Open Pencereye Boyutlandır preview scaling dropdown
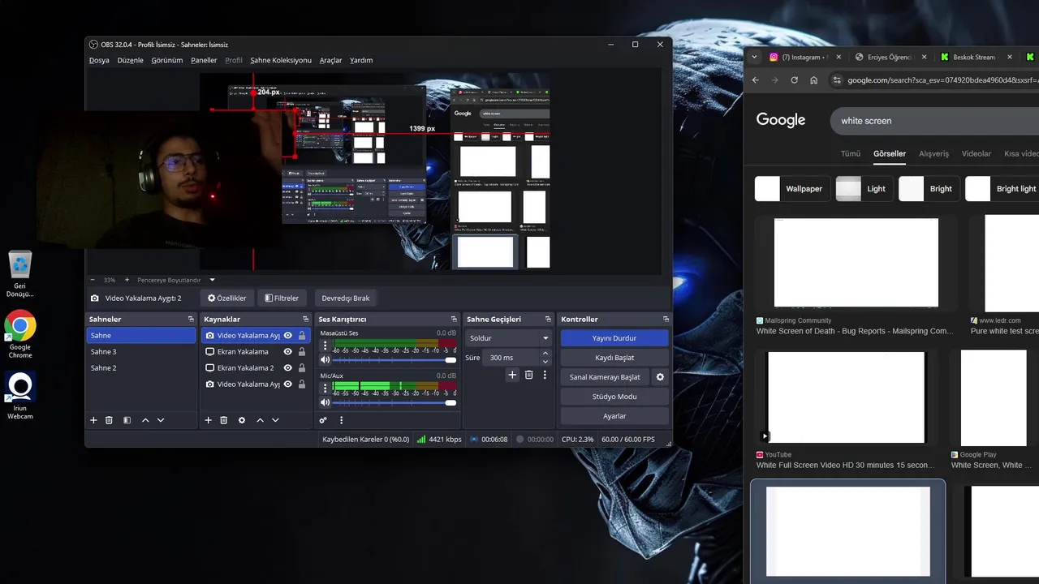 pyautogui.click(x=176, y=280)
